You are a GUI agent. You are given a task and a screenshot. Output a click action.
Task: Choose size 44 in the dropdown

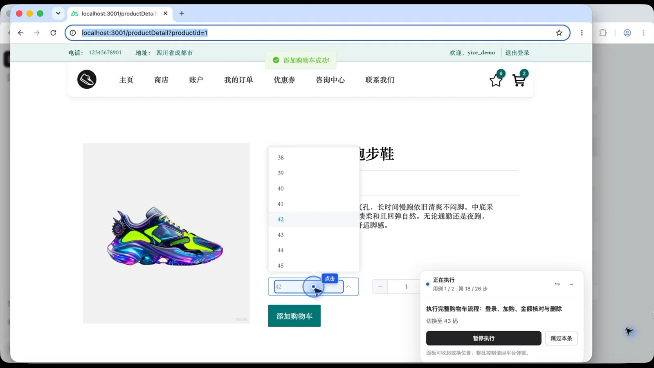[314, 250]
